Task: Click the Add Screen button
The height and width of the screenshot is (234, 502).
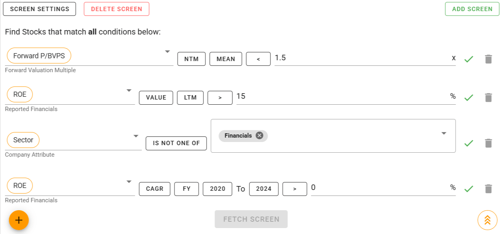Action: click(x=472, y=9)
